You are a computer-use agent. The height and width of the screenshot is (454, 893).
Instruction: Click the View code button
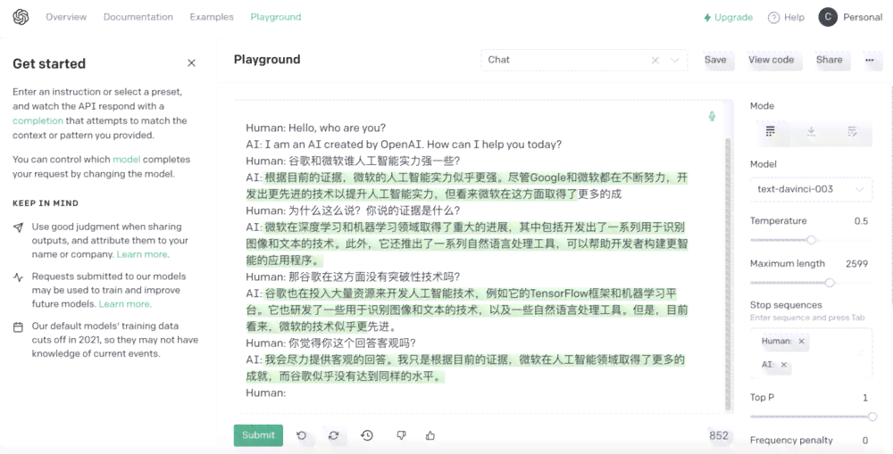772,60
